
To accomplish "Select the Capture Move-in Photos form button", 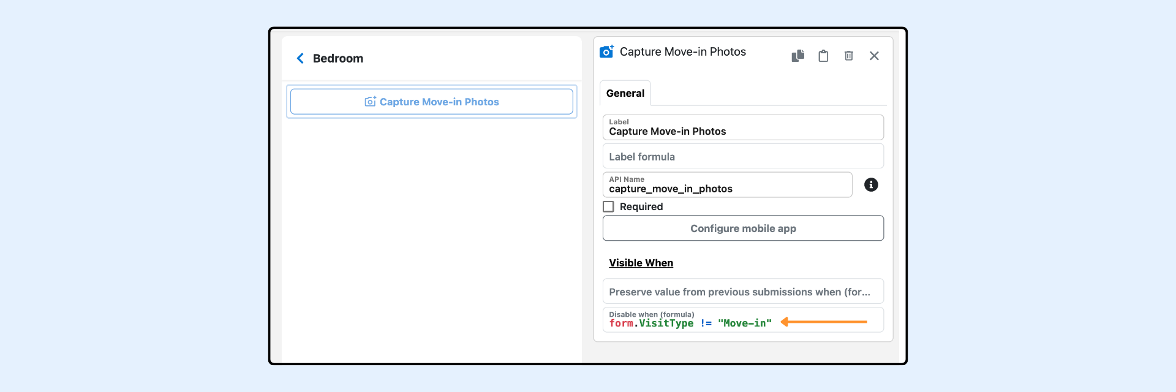I will tap(431, 102).
